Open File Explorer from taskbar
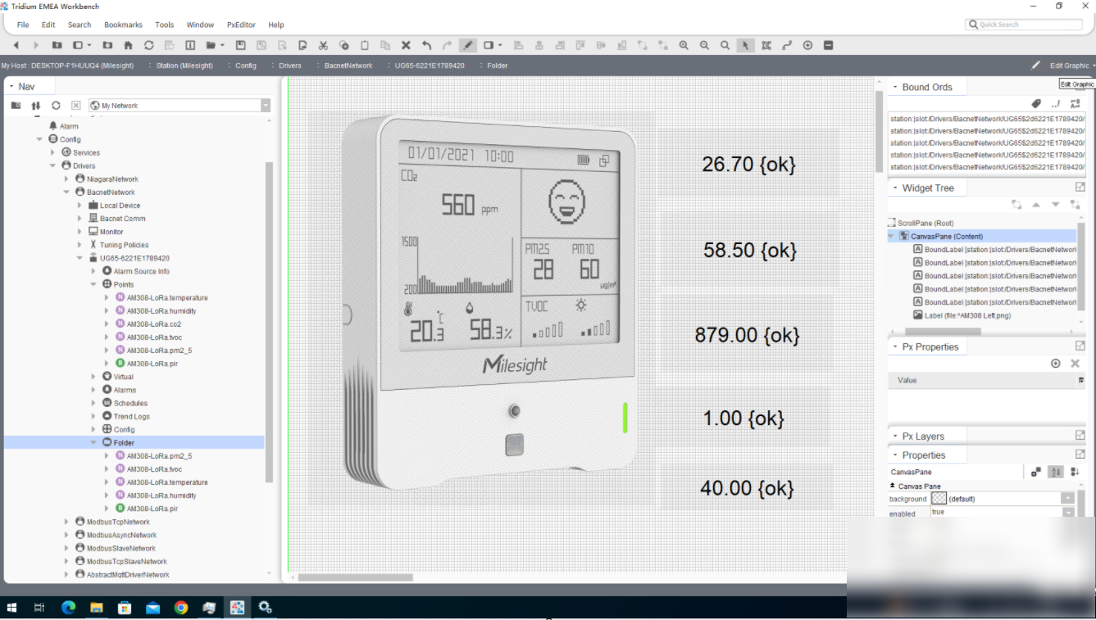Image resolution: width=1096 pixels, height=620 pixels. [97, 607]
